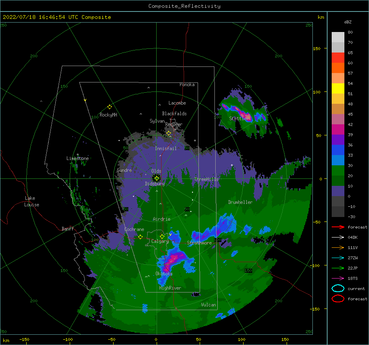Click the Airdrie label

click(162, 219)
